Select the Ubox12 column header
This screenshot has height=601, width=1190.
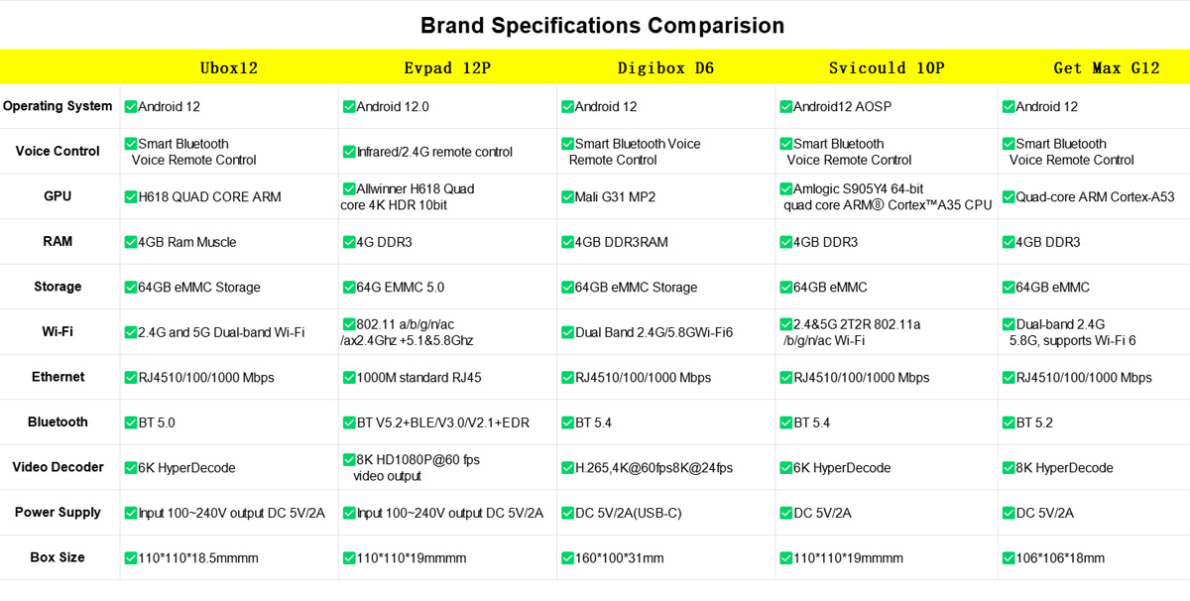(x=229, y=68)
